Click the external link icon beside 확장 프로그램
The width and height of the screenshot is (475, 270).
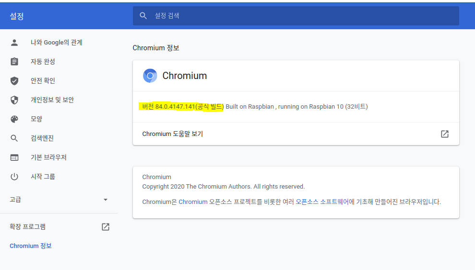point(106,227)
